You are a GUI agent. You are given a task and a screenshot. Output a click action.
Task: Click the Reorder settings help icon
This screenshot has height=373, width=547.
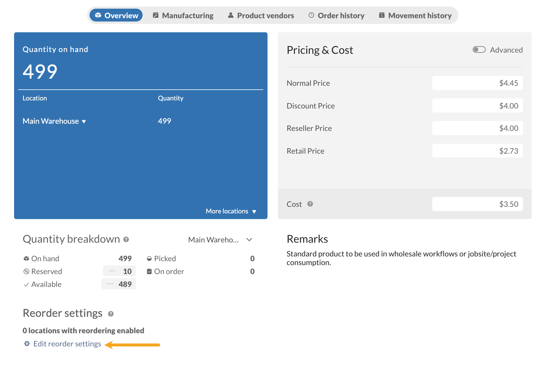tap(111, 314)
